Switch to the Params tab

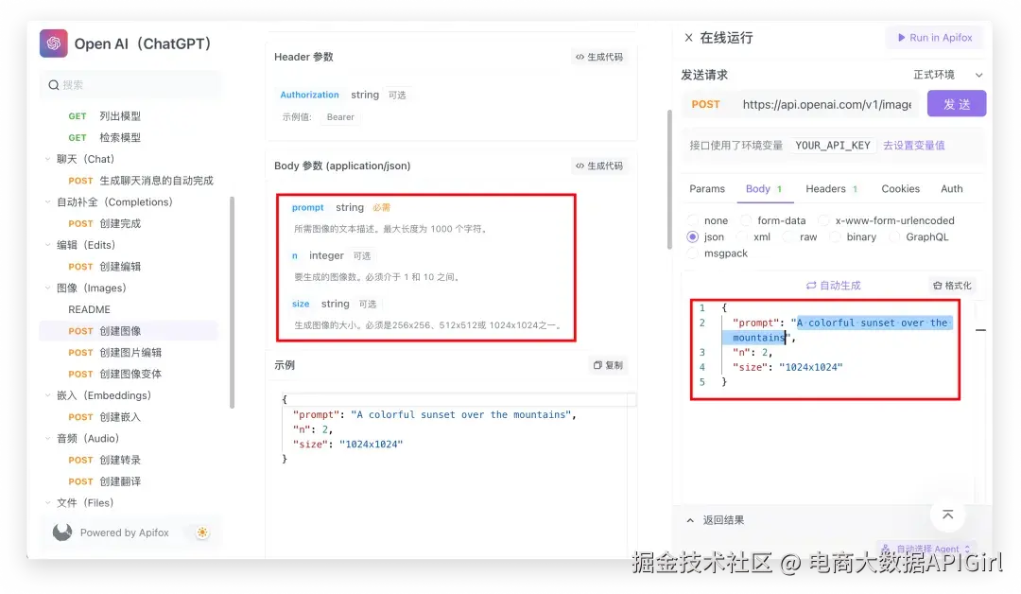707,188
